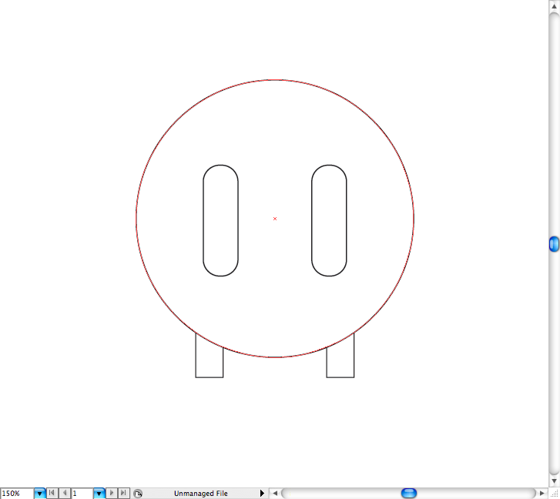Click the artboard number field
This screenshot has height=499, width=560.
click(82, 493)
